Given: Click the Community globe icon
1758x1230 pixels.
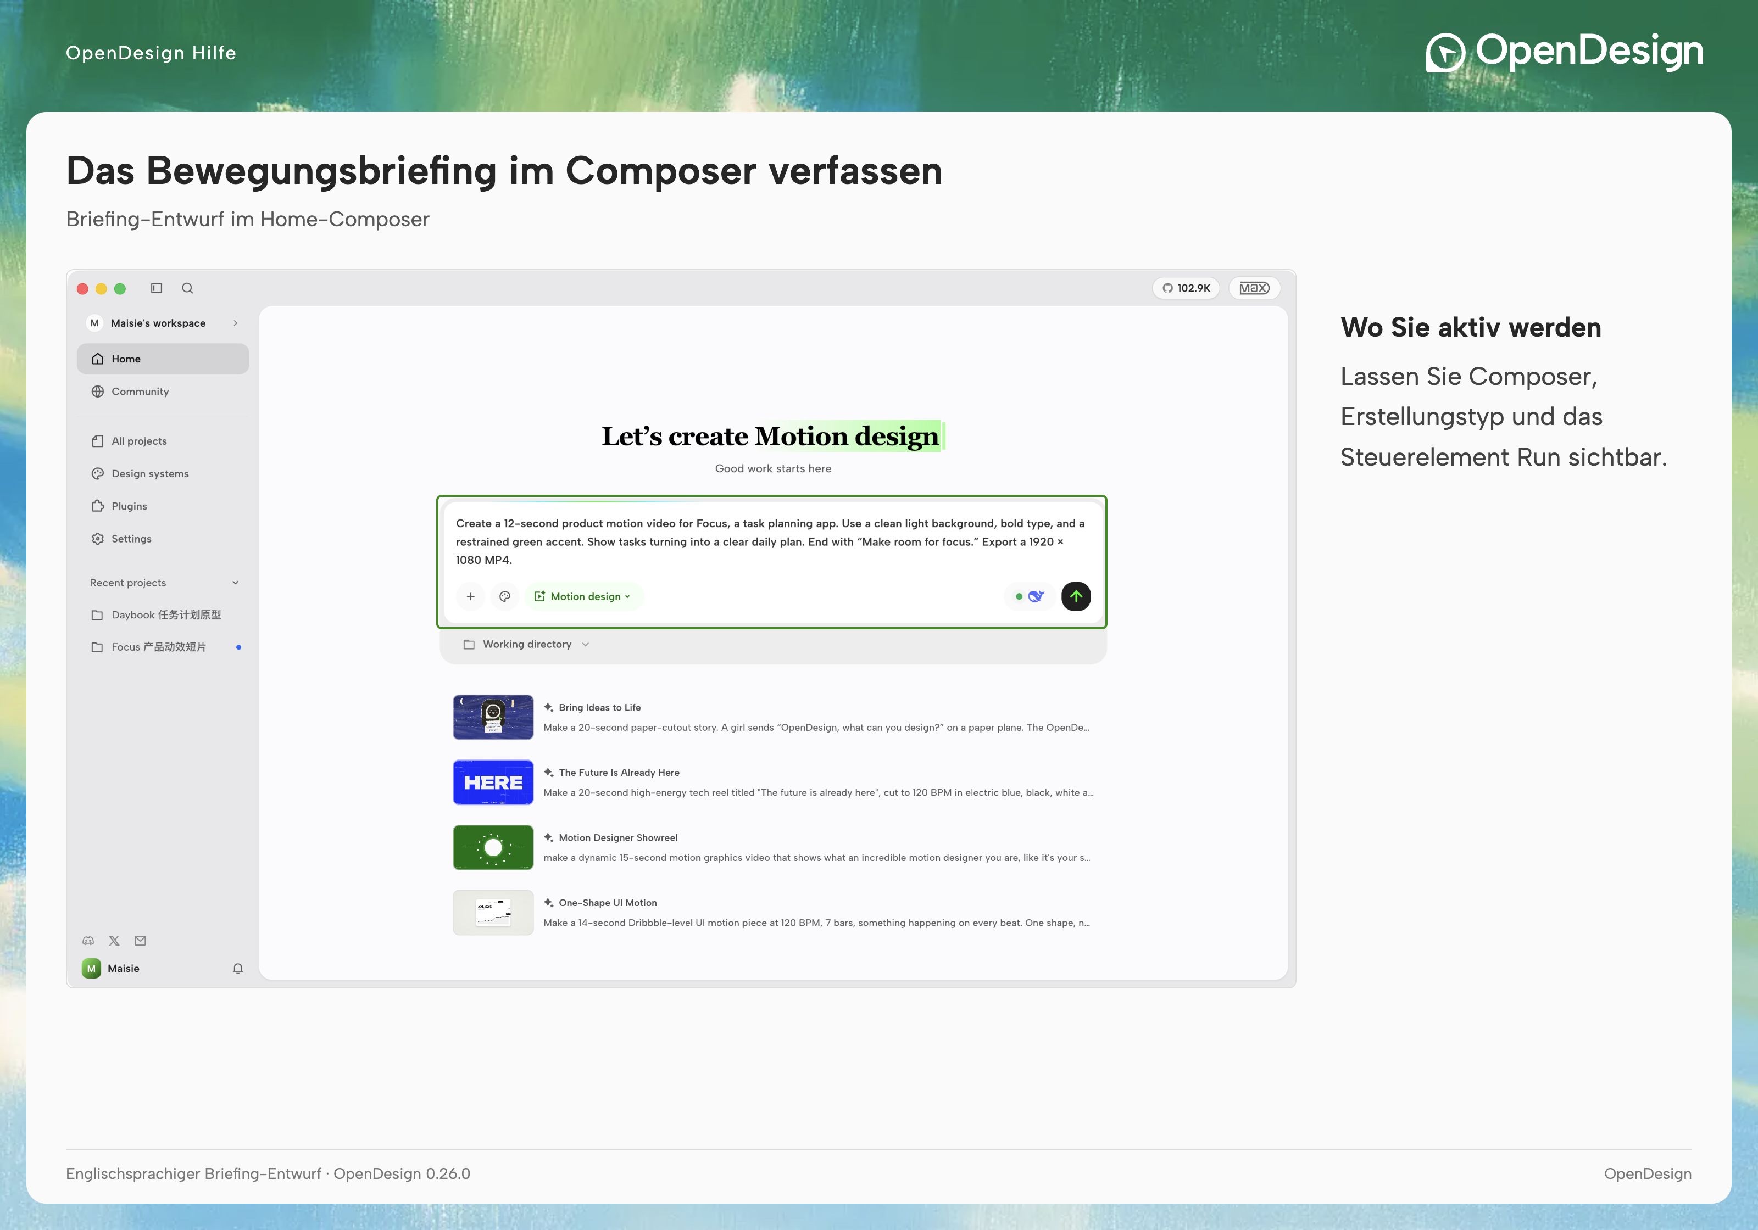Looking at the screenshot, I should [98, 391].
